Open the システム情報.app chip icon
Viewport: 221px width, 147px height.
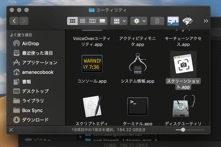[x=137, y=65]
